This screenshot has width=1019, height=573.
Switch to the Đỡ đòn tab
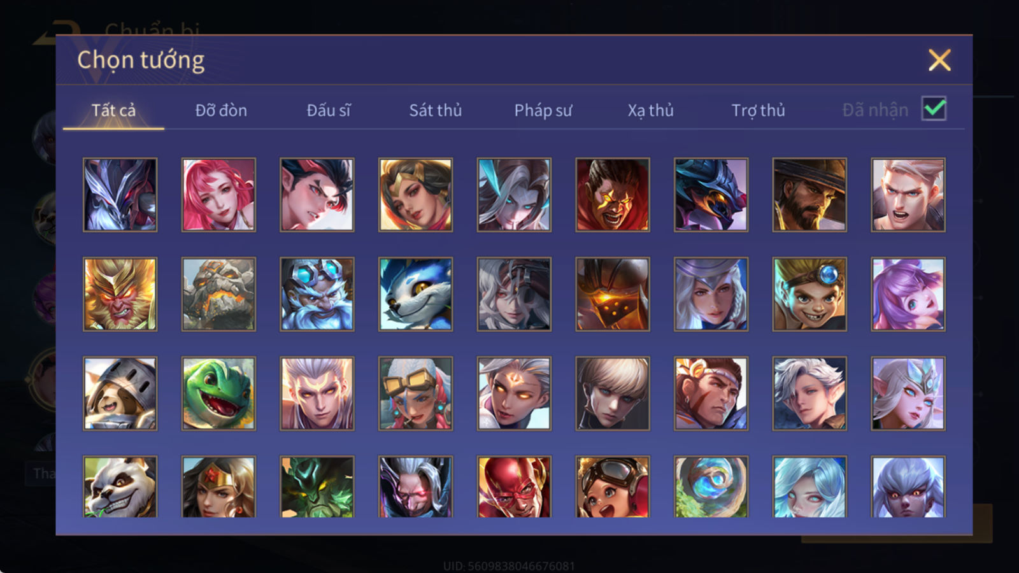[221, 110]
